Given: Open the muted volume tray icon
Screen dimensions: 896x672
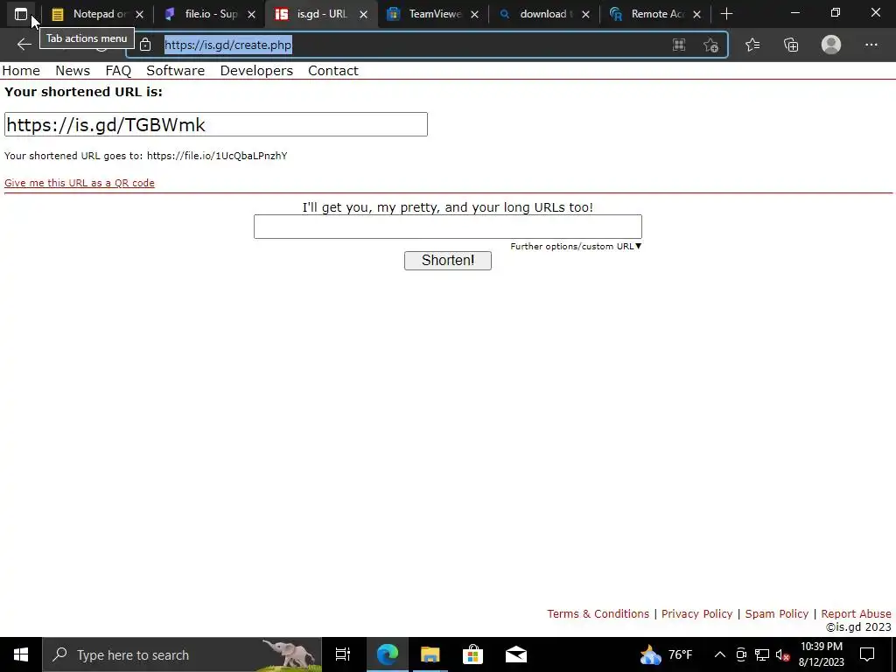Looking at the screenshot, I should (783, 654).
